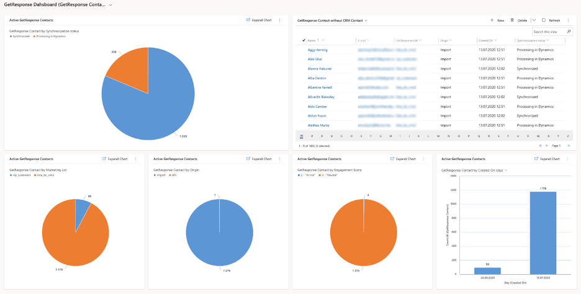Filter contacts by letter A

coord(322,136)
